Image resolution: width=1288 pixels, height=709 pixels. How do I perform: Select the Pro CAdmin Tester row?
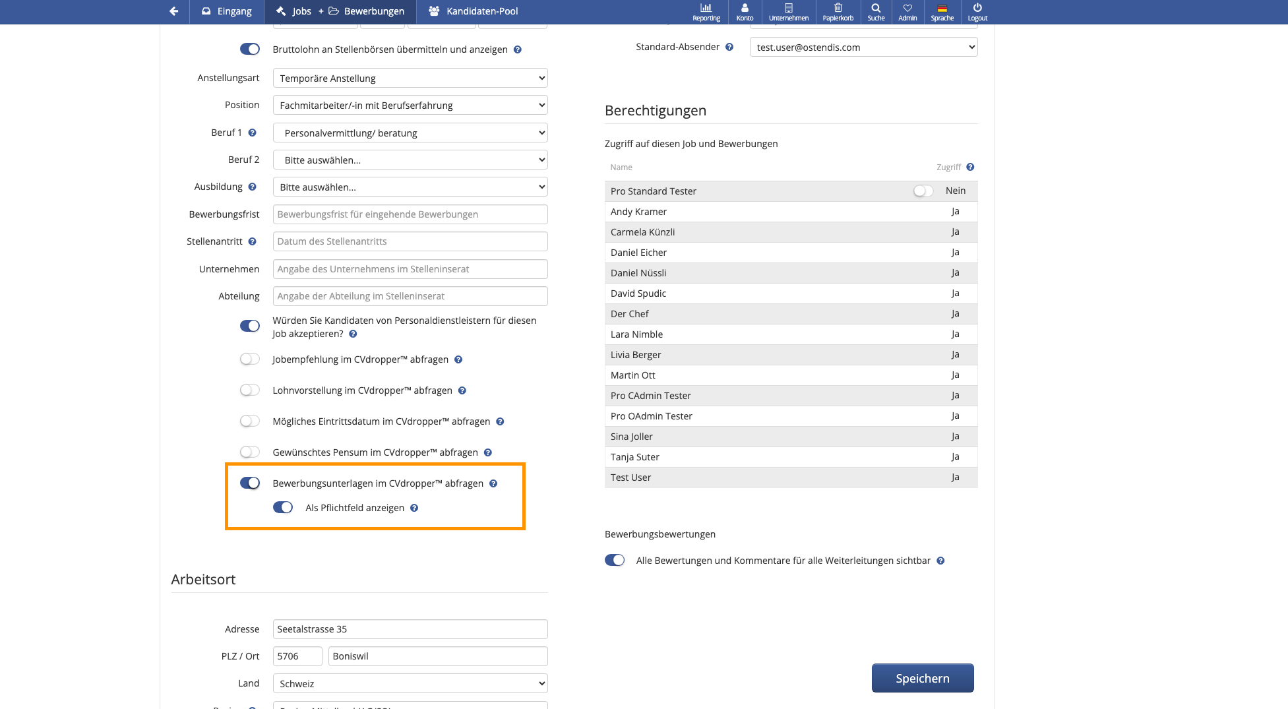(x=791, y=396)
